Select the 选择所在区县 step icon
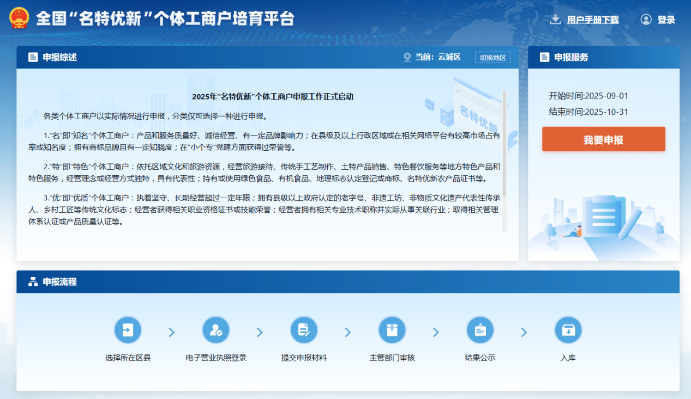Image resolution: width=691 pixels, height=399 pixels. [128, 330]
